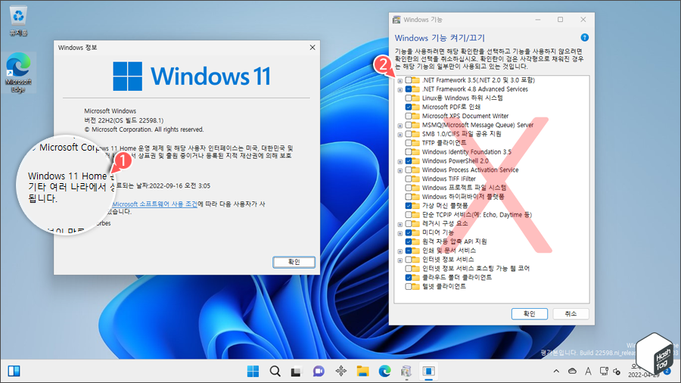
Task: Click Windows Features title bar icon
Action: [x=396, y=20]
